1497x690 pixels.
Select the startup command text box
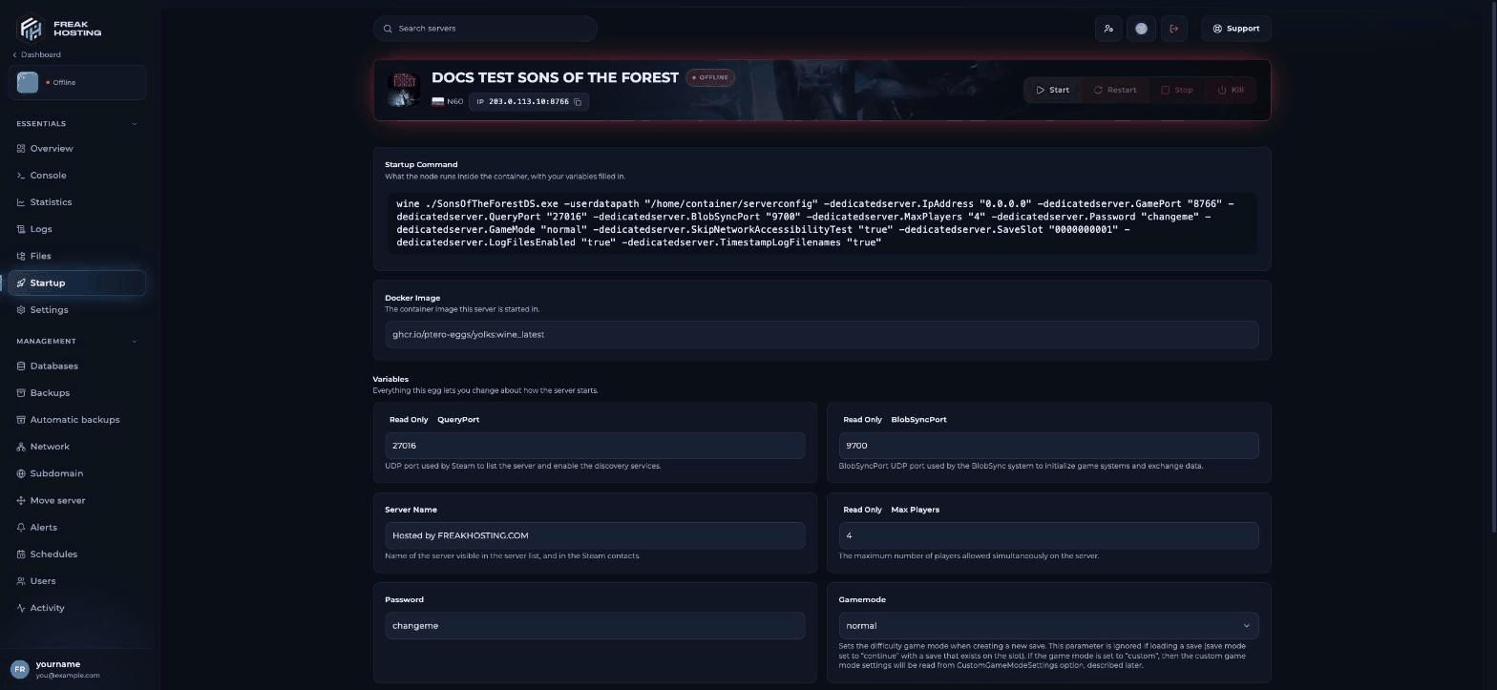[821, 223]
